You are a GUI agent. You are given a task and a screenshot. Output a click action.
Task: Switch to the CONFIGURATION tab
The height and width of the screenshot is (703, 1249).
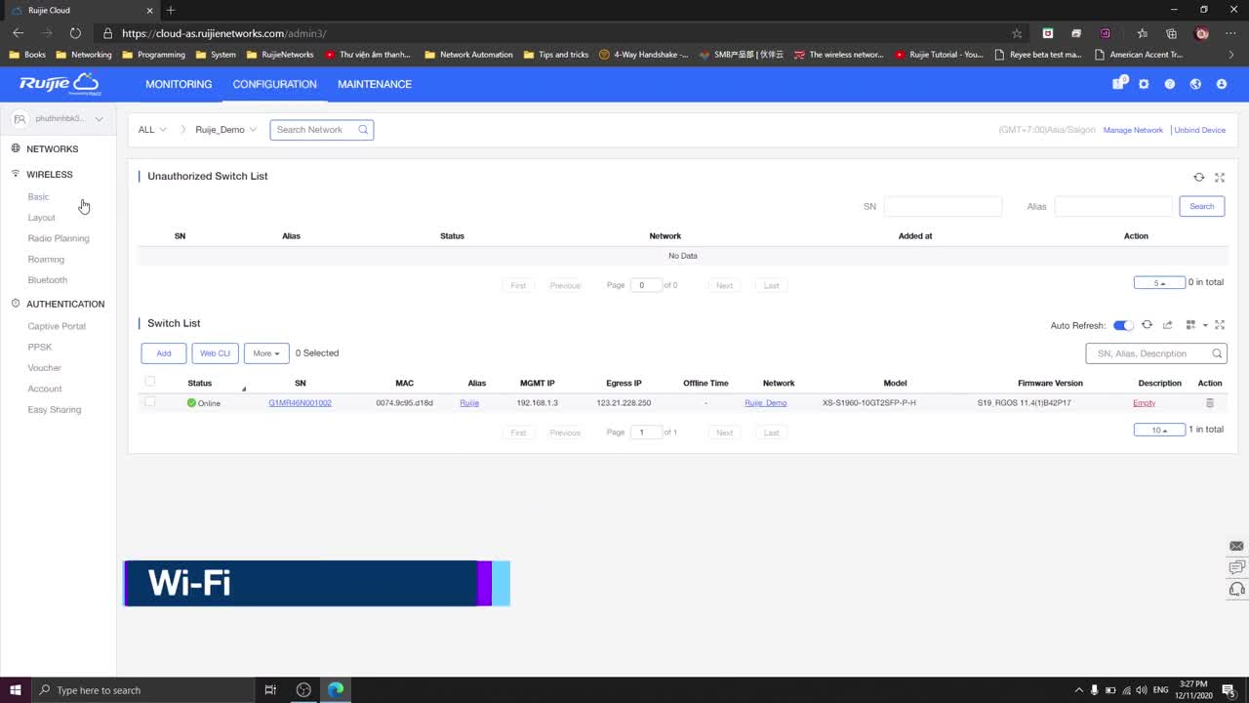click(x=274, y=84)
